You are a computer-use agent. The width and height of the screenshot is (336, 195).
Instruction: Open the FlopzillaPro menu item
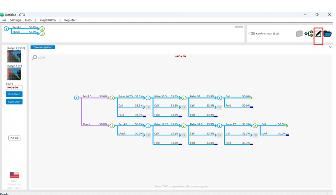point(47,20)
